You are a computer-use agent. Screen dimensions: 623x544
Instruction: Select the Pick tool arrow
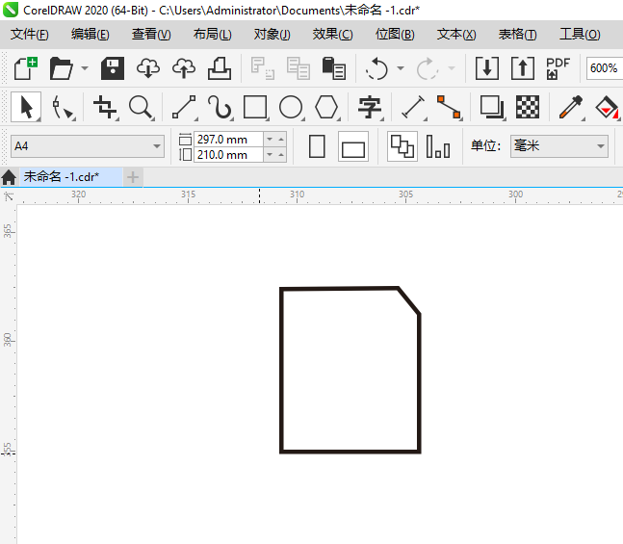point(26,107)
